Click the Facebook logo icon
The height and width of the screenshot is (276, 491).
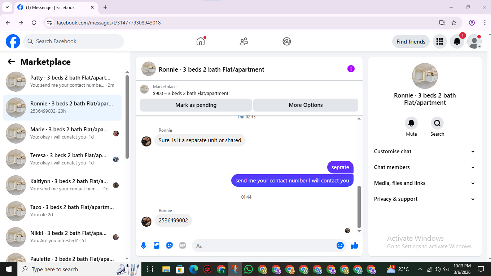tap(13, 41)
